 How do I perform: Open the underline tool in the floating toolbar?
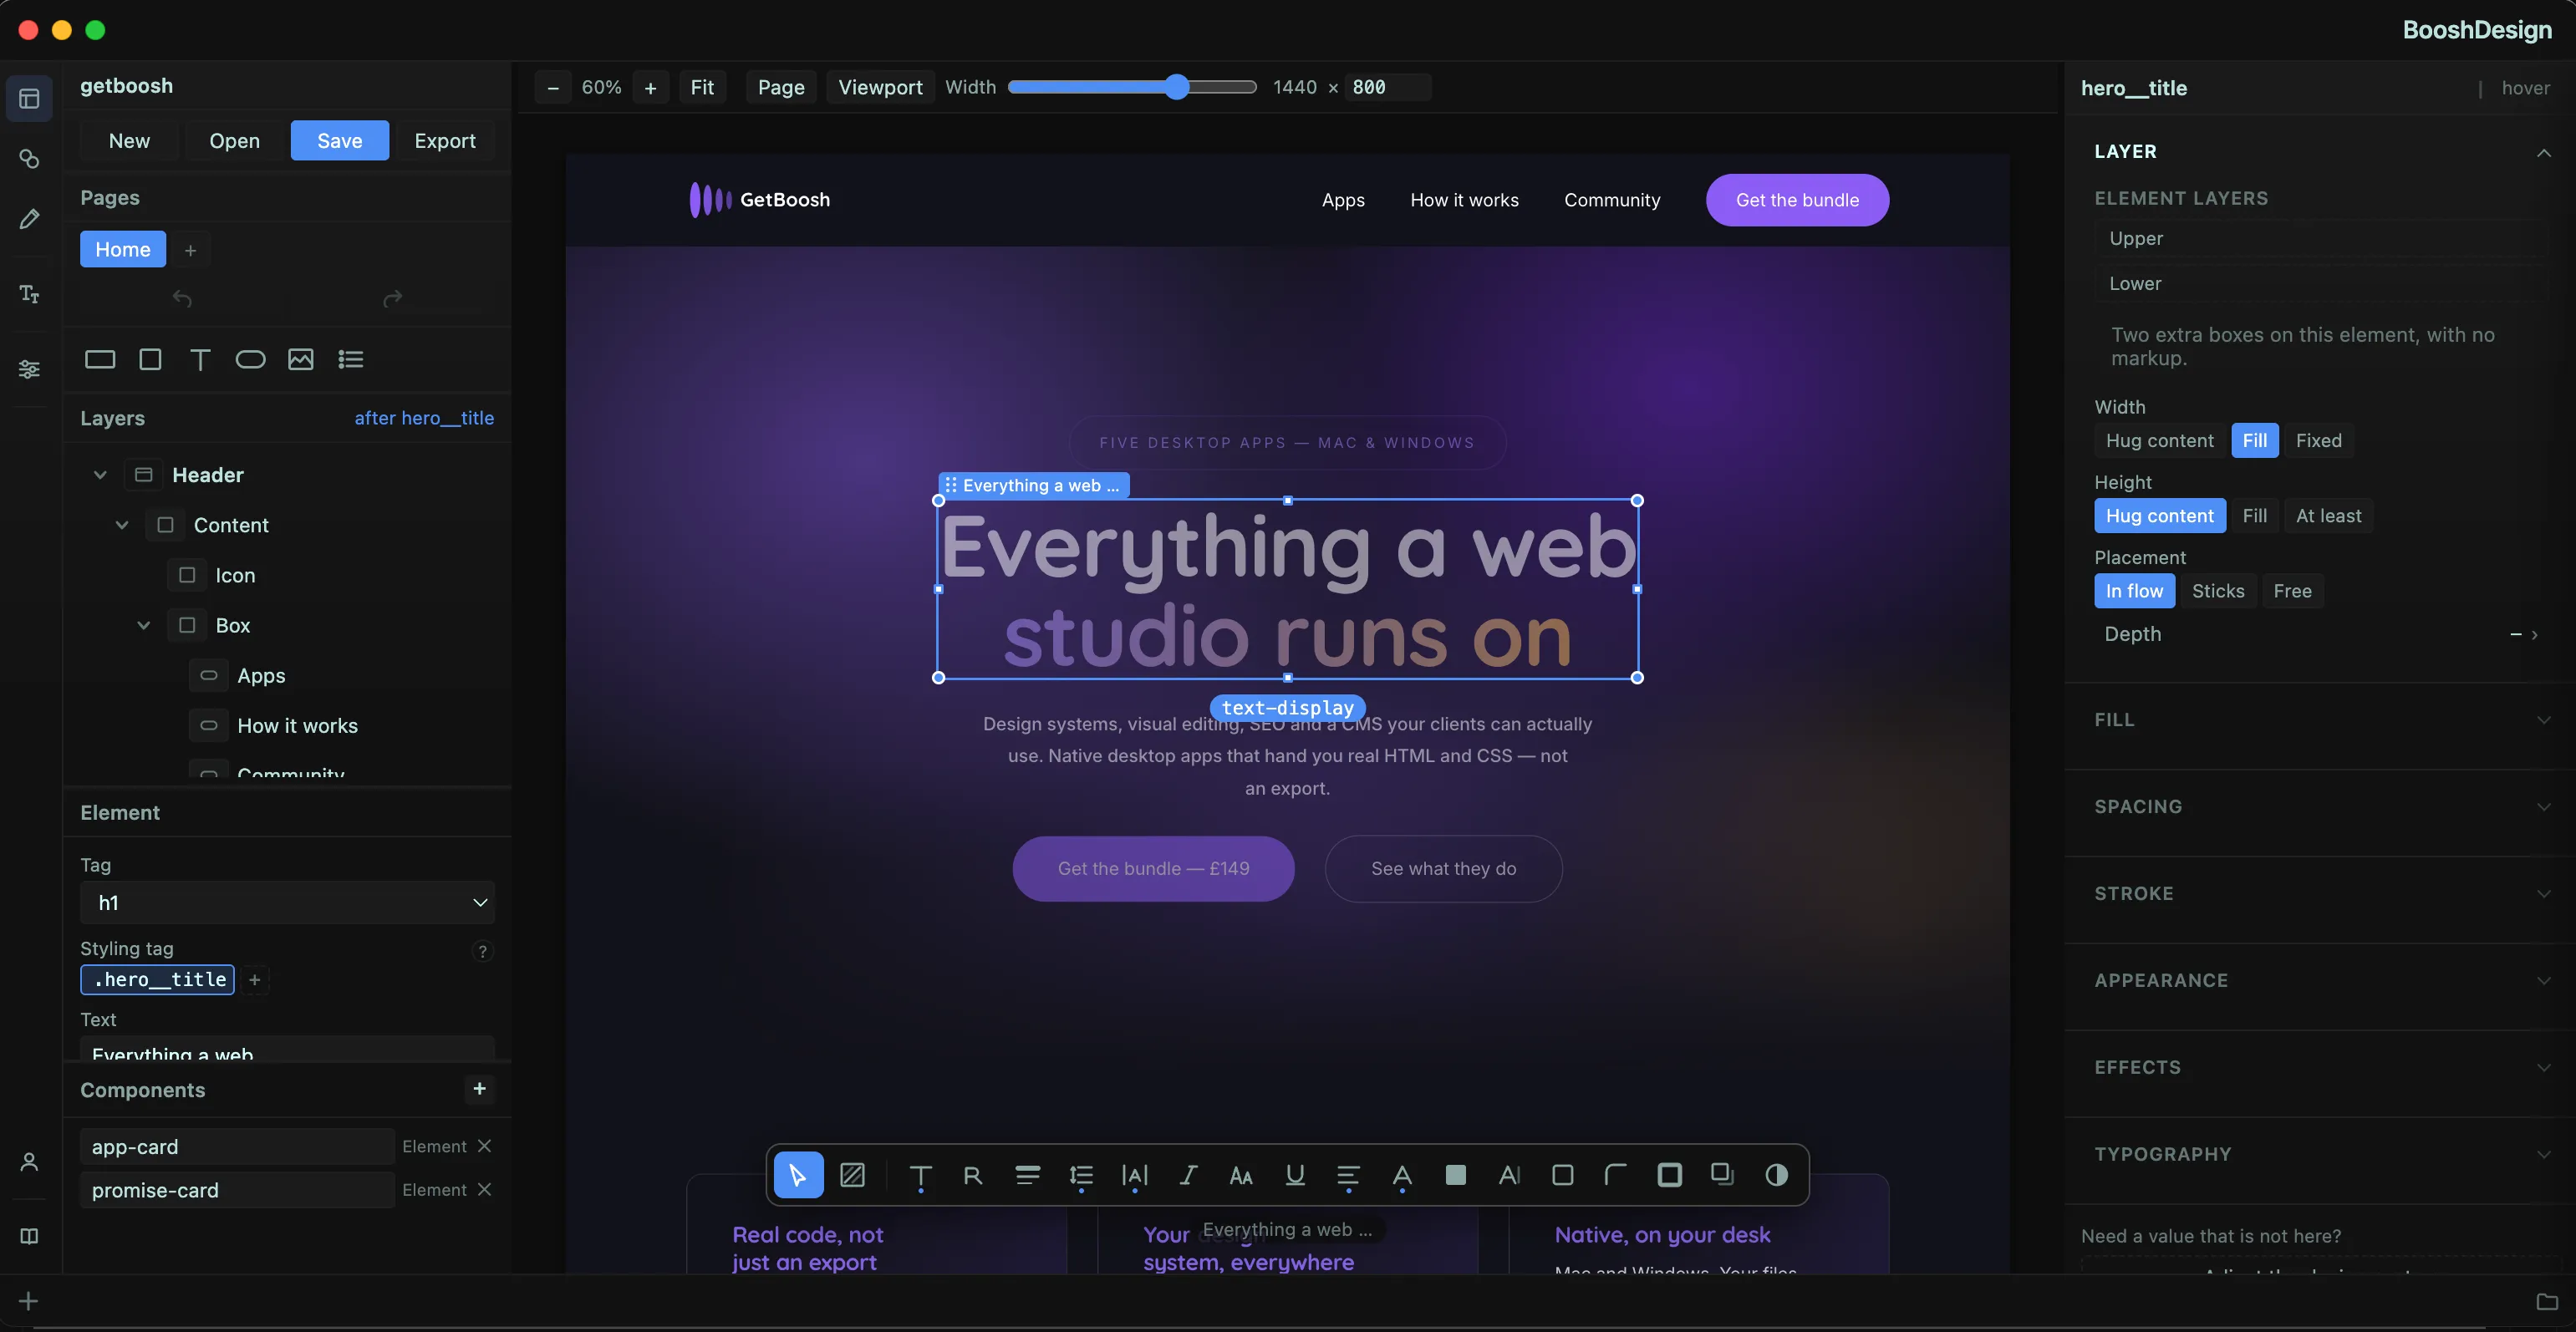click(x=1295, y=1175)
